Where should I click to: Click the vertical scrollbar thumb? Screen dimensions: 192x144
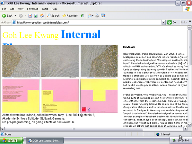click(x=190, y=47)
